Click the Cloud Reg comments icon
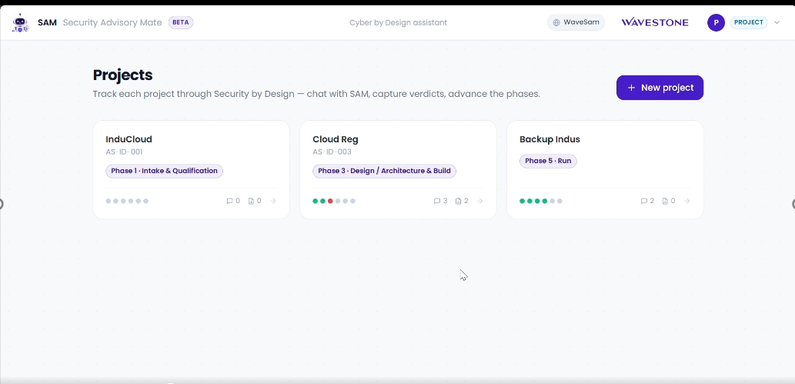Image resolution: width=795 pixels, height=384 pixels. (x=436, y=201)
